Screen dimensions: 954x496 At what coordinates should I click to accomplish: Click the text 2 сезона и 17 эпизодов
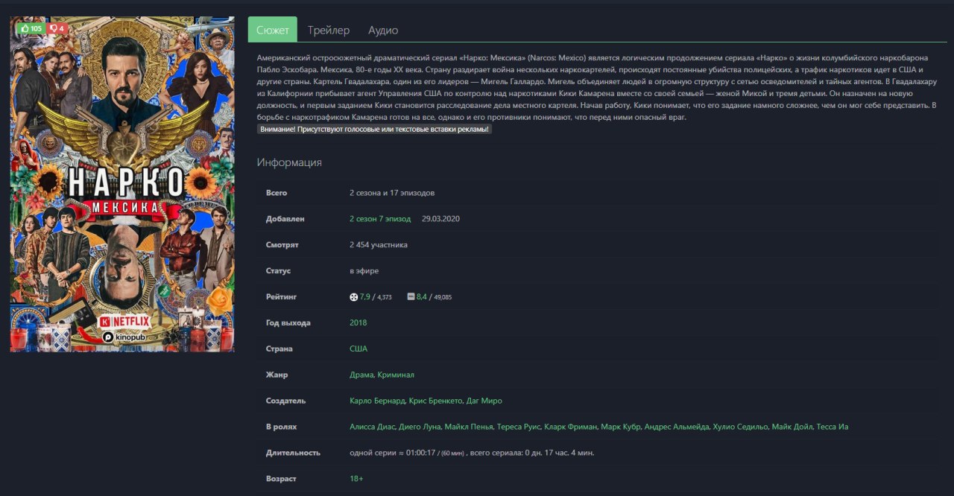click(x=392, y=193)
